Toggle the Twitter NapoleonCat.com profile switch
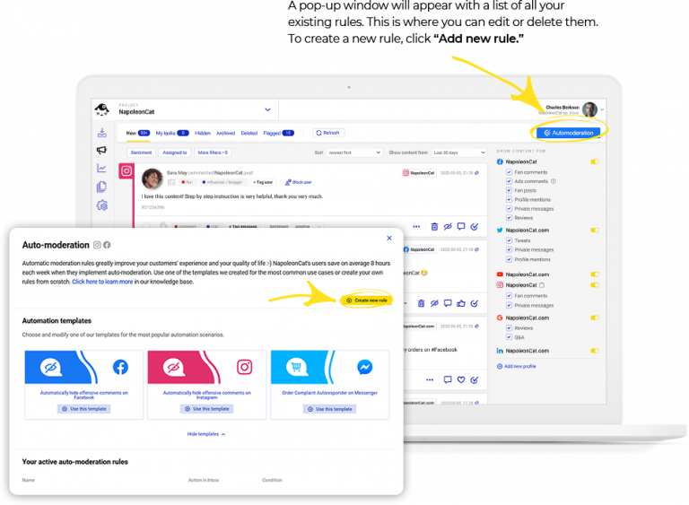689x505 pixels. coord(595,230)
